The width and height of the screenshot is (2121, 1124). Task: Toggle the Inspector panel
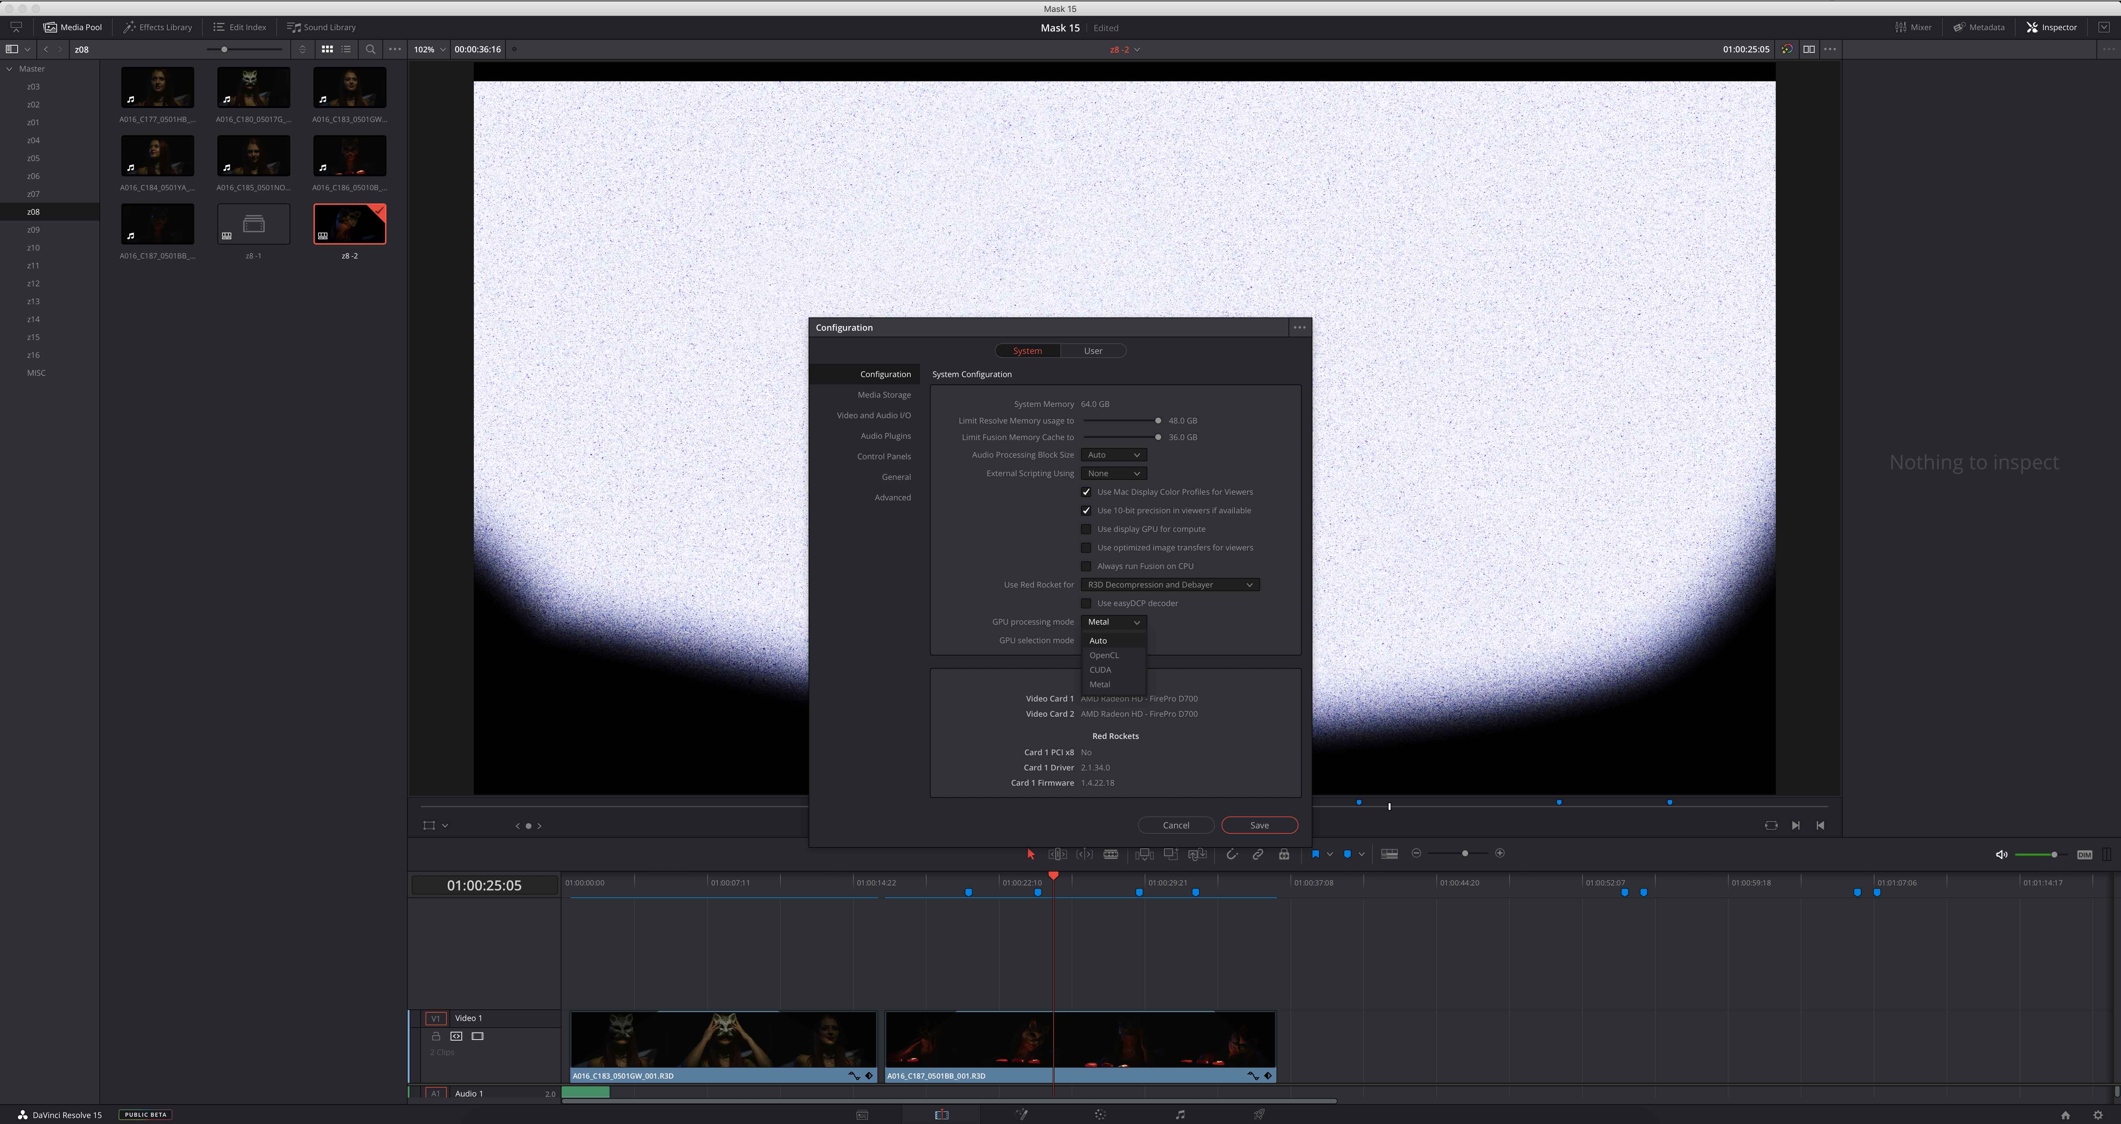point(2052,27)
